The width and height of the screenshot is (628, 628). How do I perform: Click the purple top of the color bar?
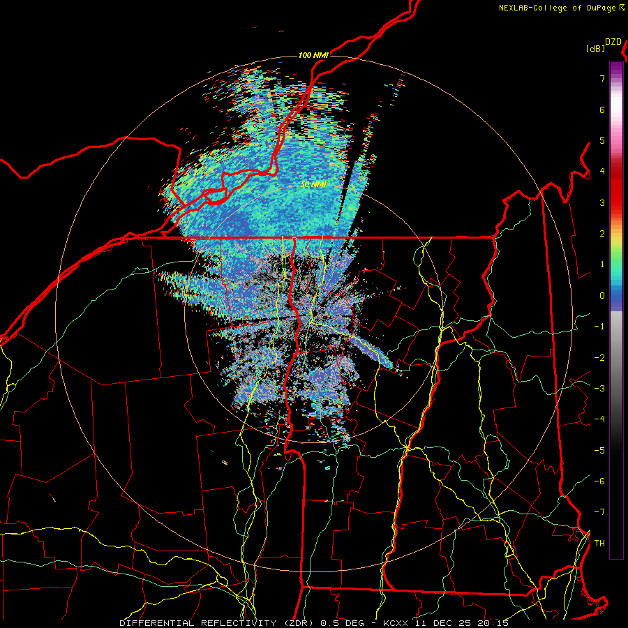(616, 68)
